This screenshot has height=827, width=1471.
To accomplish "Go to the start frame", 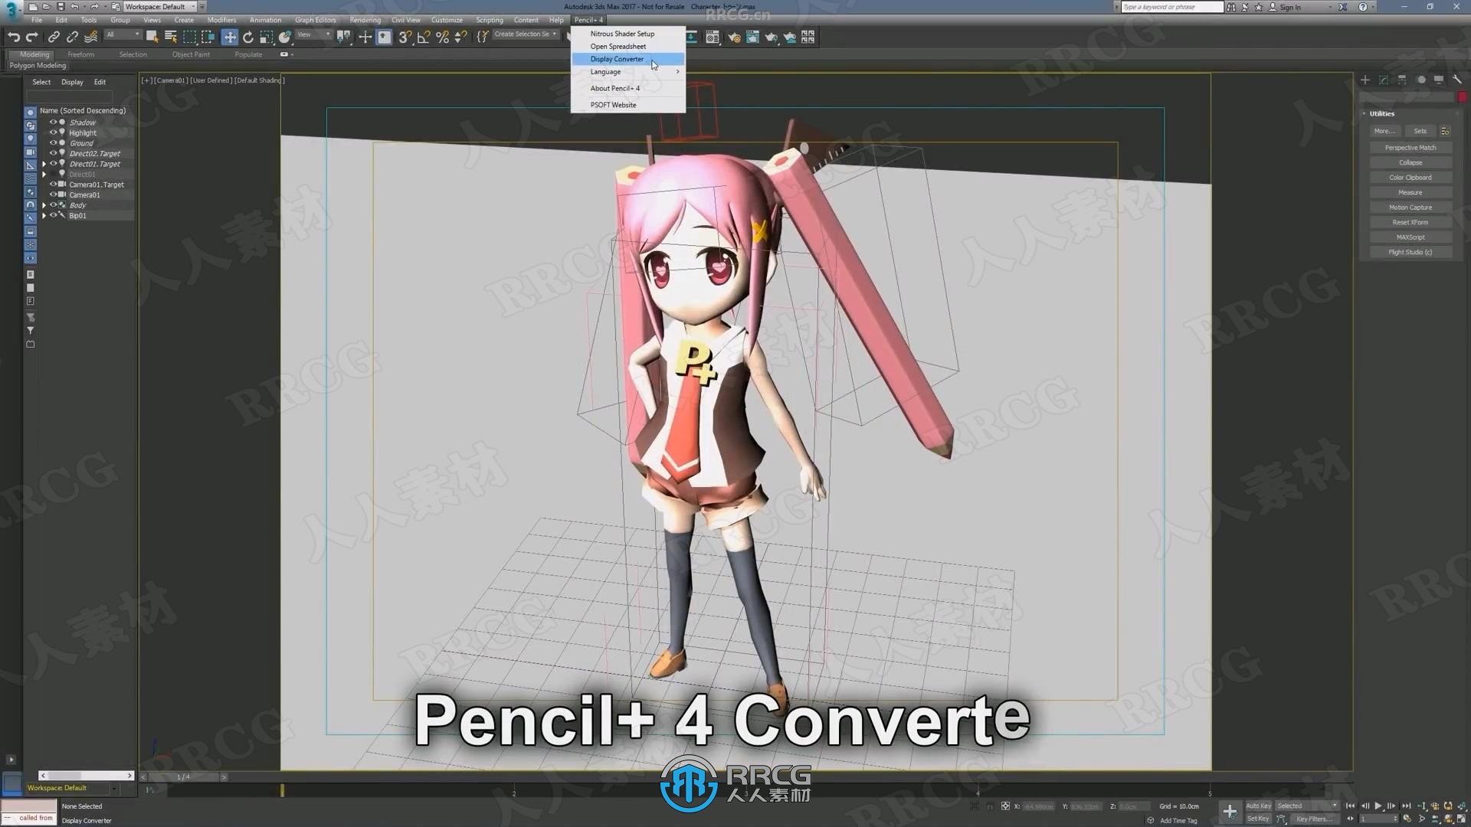I will point(1350,806).
